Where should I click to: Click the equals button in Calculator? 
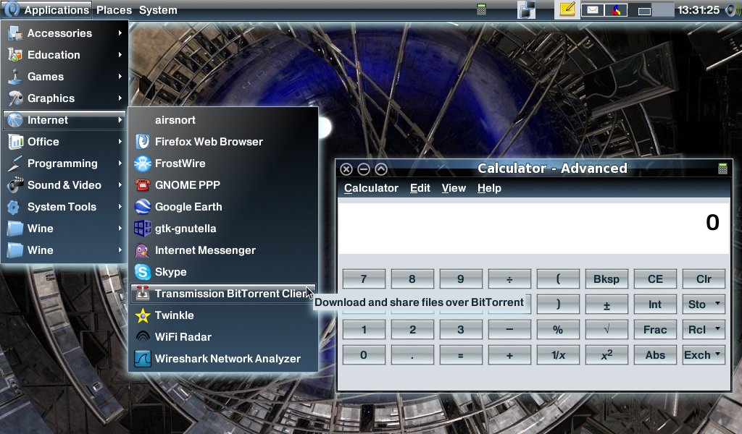[x=461, y=355]
